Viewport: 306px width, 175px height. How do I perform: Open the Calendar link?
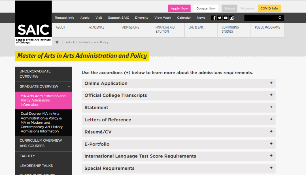click(184, 18)
